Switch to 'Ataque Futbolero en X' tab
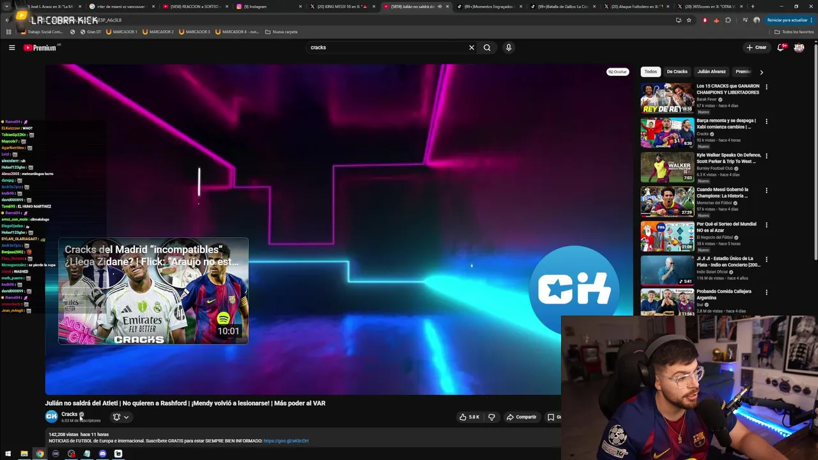The image size is (818, 460). click(637, 6)
